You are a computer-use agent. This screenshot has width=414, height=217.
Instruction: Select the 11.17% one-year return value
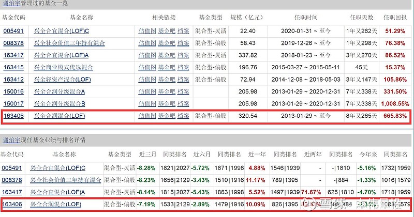pos(256,180)
